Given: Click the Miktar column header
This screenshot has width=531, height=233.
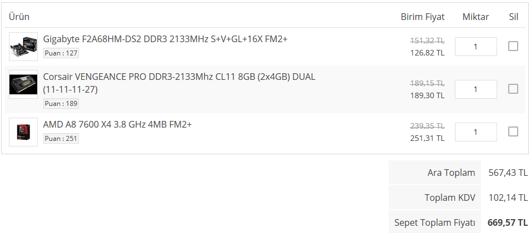Looking at the screenshot, I should (x=475, y=17).
